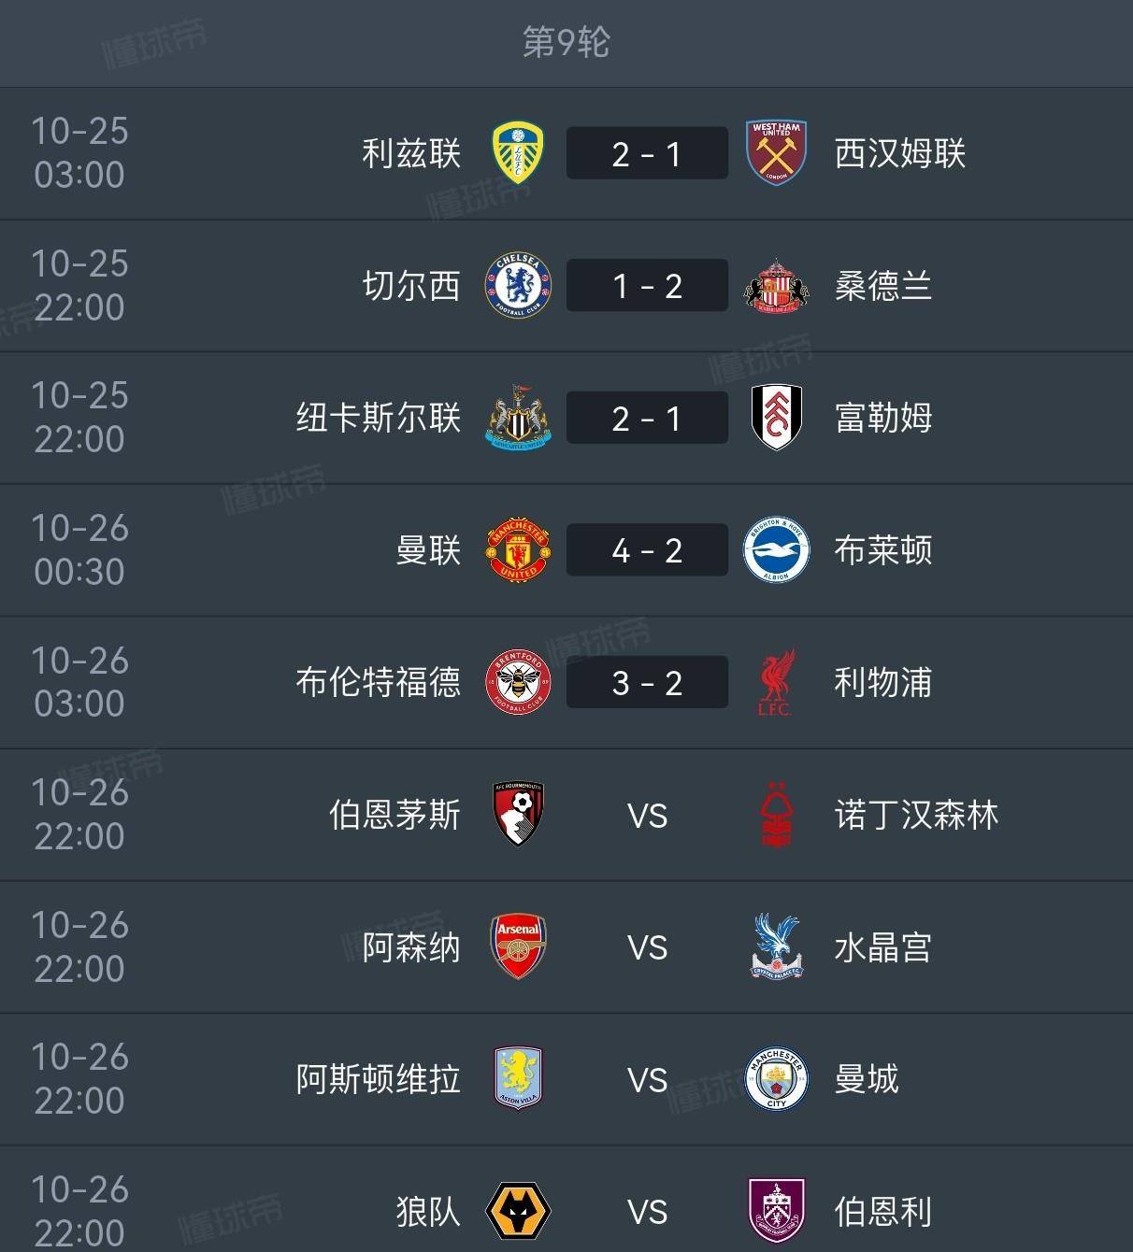The height and width of the screenshot is (1252, 1133).
Task: Click the 10-26 22:00 time of 狼队 match
Action: 79,1211
